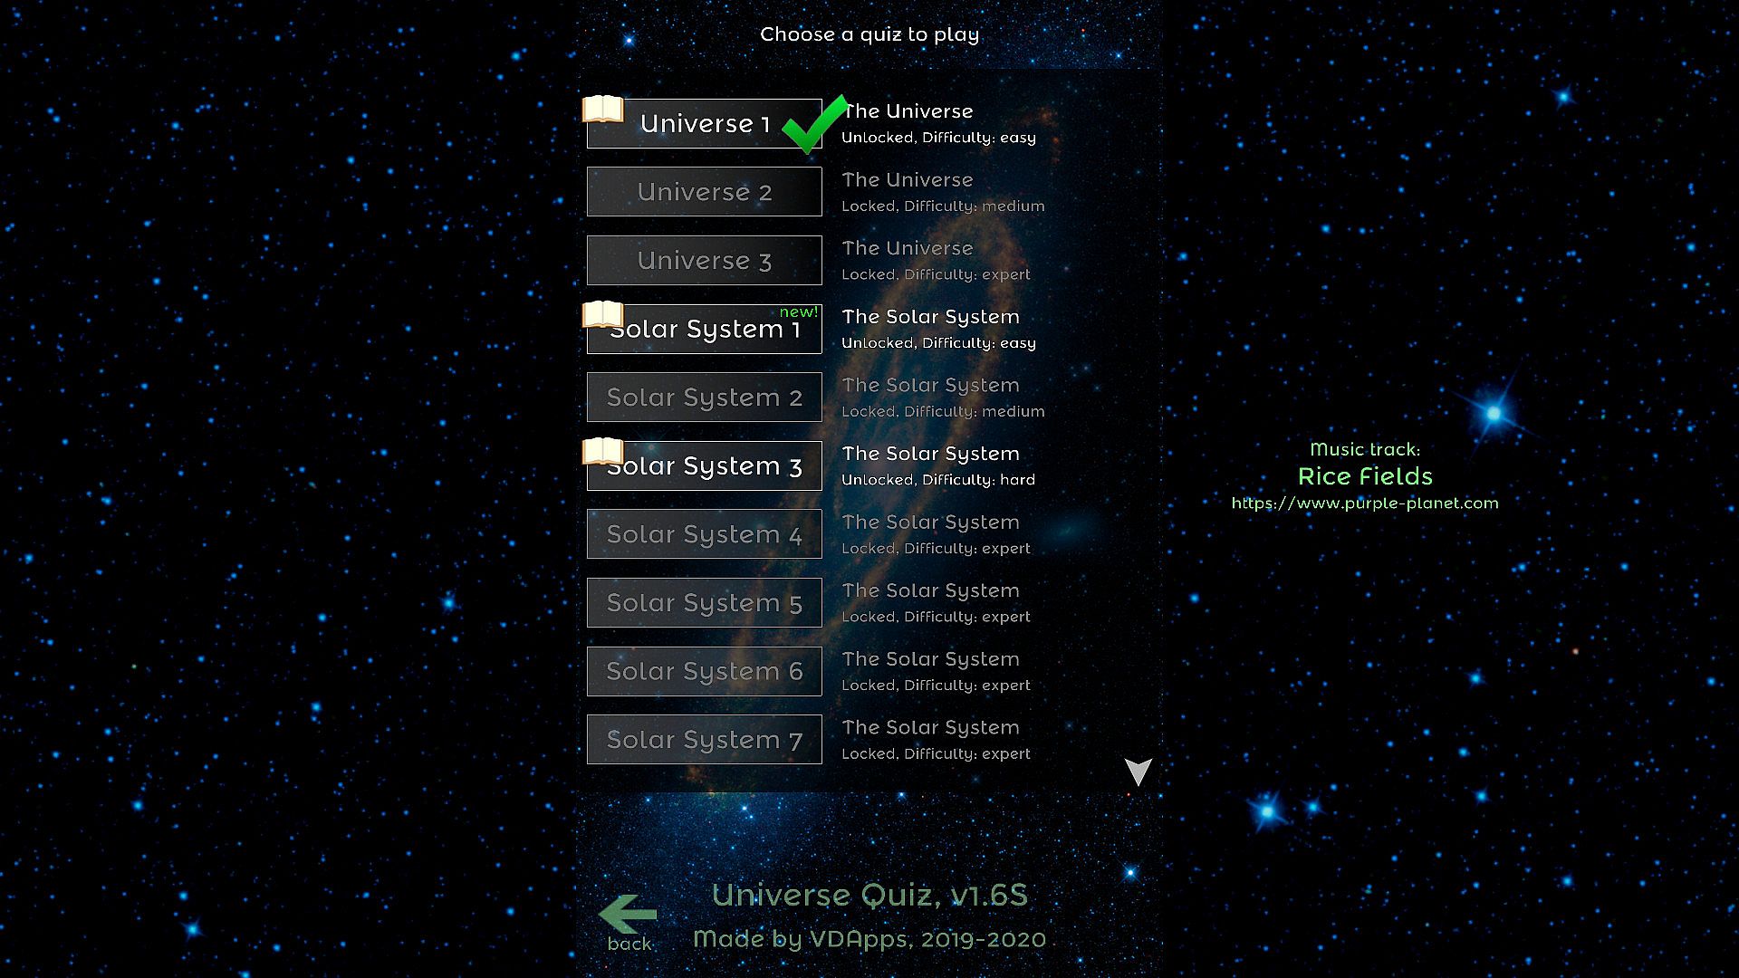The height and width of the screenshot is (978, 1739).
Task: Open the purple-planet.com link
Action: 1364,503
